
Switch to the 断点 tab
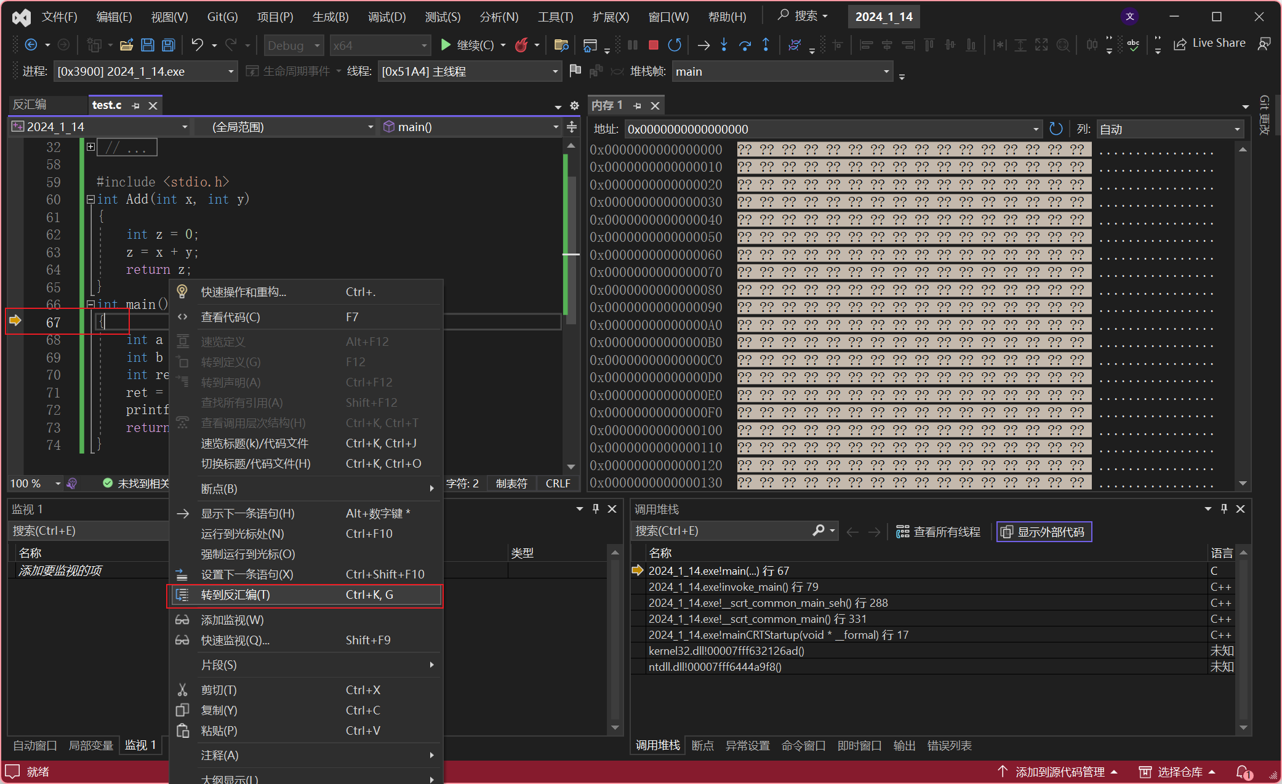point(702,745)
